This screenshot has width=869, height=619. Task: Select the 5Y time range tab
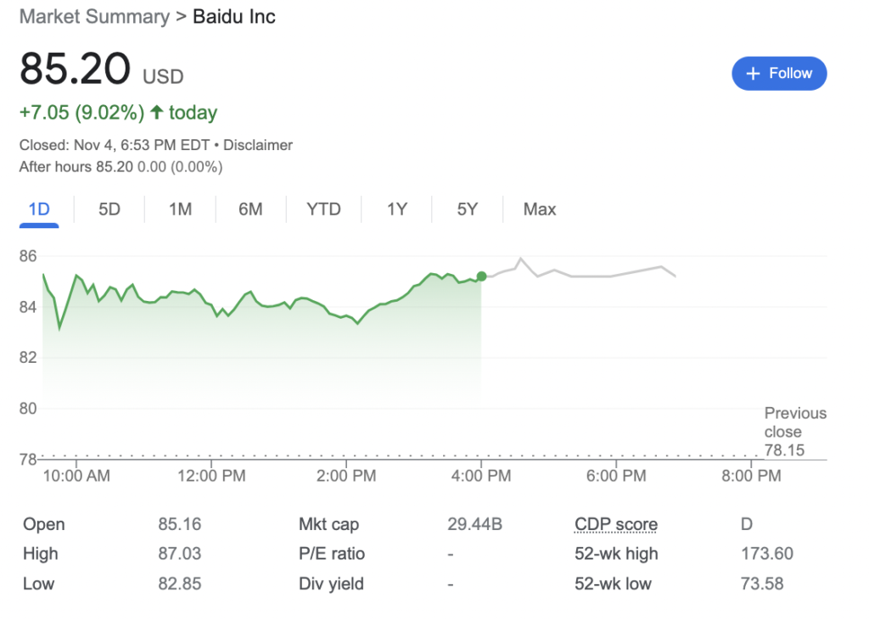(x=468, y=209)
